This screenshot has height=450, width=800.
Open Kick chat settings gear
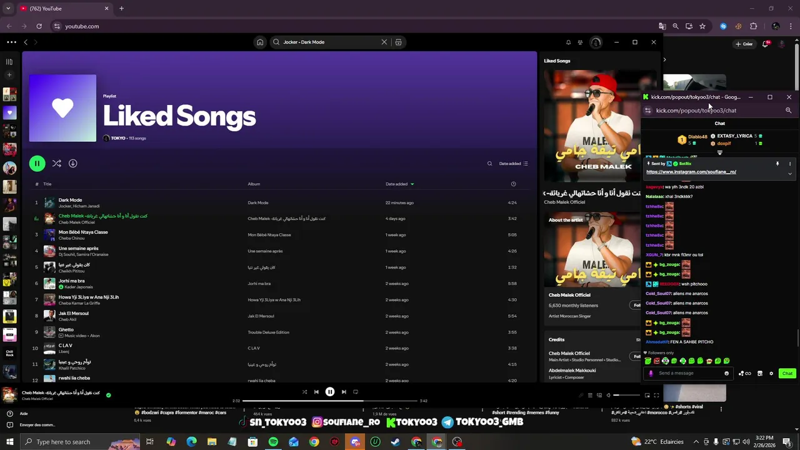point(771,373)
